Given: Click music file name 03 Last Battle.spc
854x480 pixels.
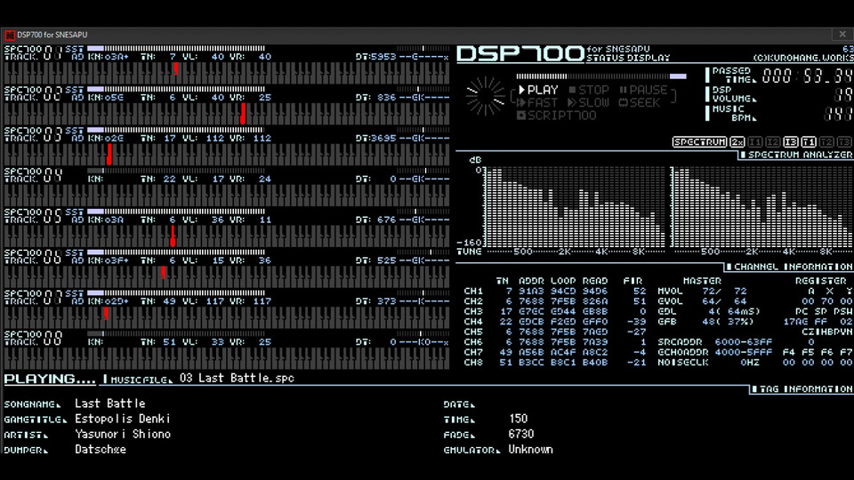Looking at the screenshot, I should coord(237,379).
